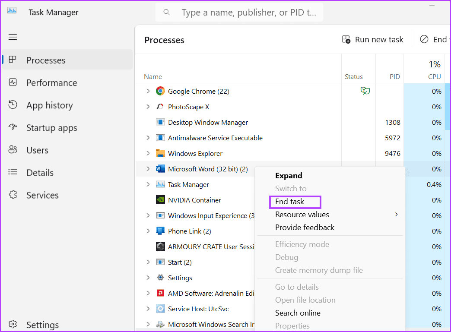451x332 pixels.
Task: Open the Resource values submenu arrow
Action: coord(396,215)
